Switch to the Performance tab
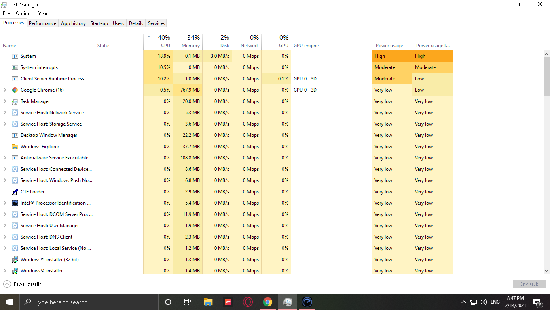Image resolution: width=550 pixels, height=310 pixels. tap(42, 23)
